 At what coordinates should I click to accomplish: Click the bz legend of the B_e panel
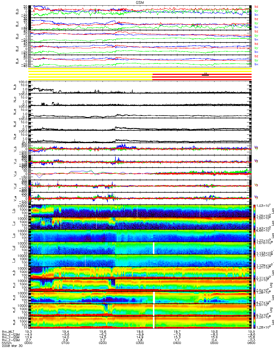pyautogui.click(x=256, y=56)
